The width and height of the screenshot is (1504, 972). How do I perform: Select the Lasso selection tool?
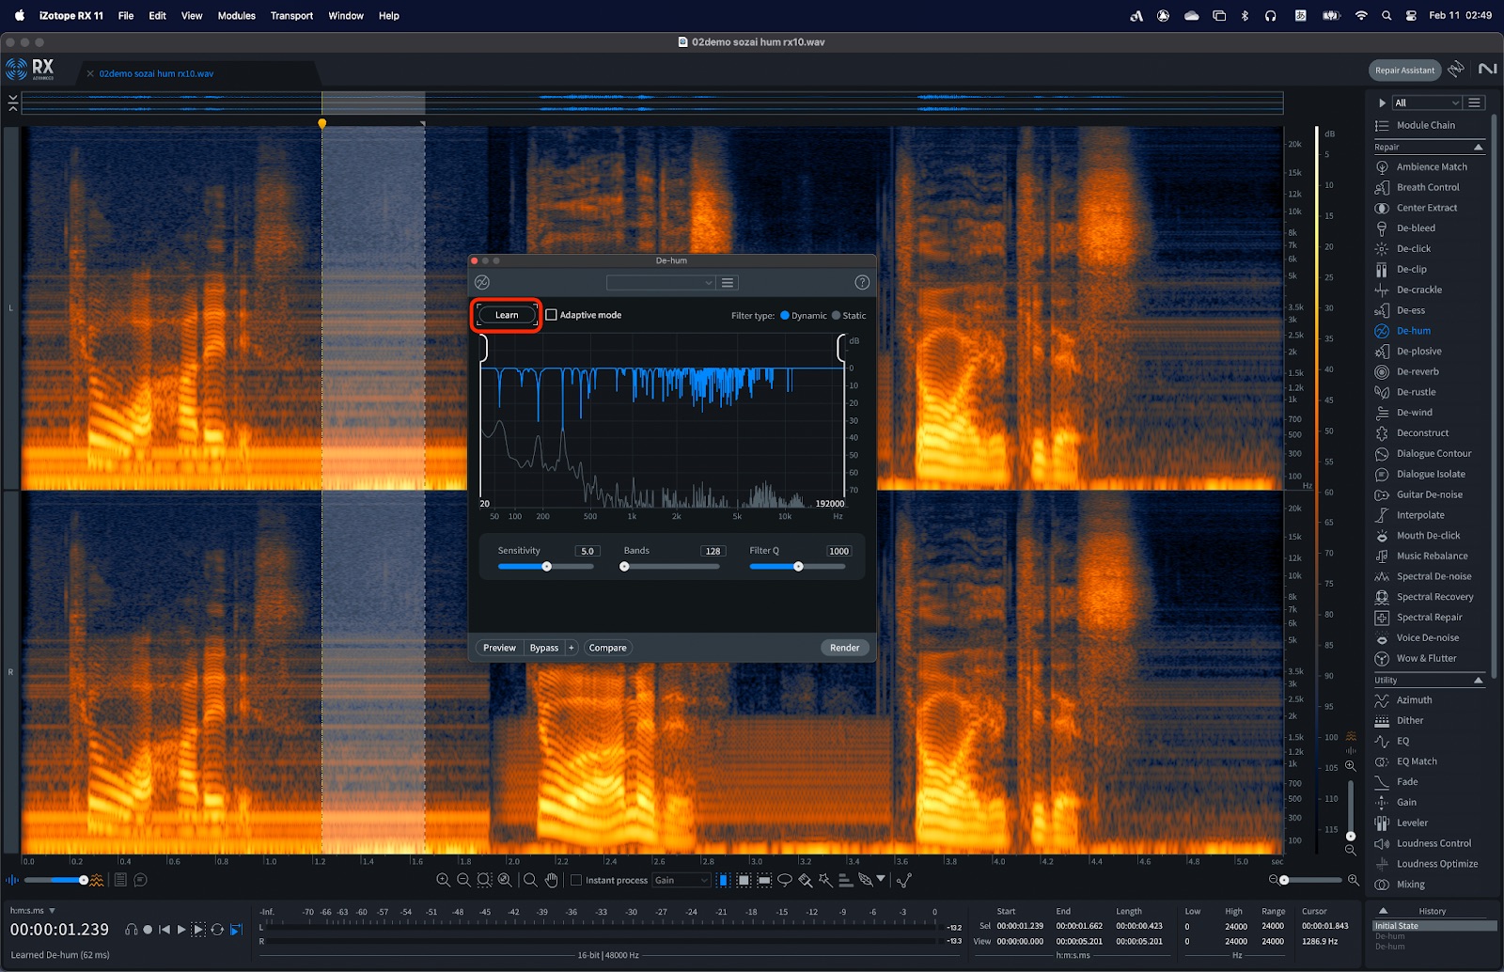tap(785, 881)
